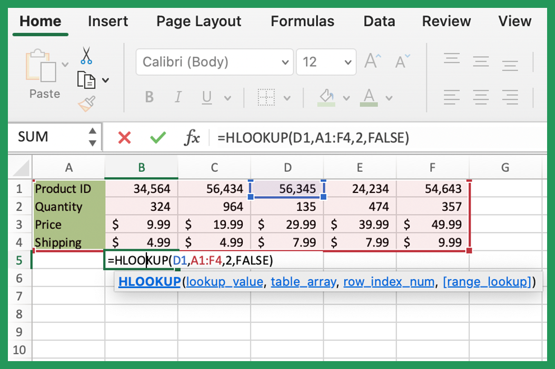Cancel formula entry with the red X

124,137
